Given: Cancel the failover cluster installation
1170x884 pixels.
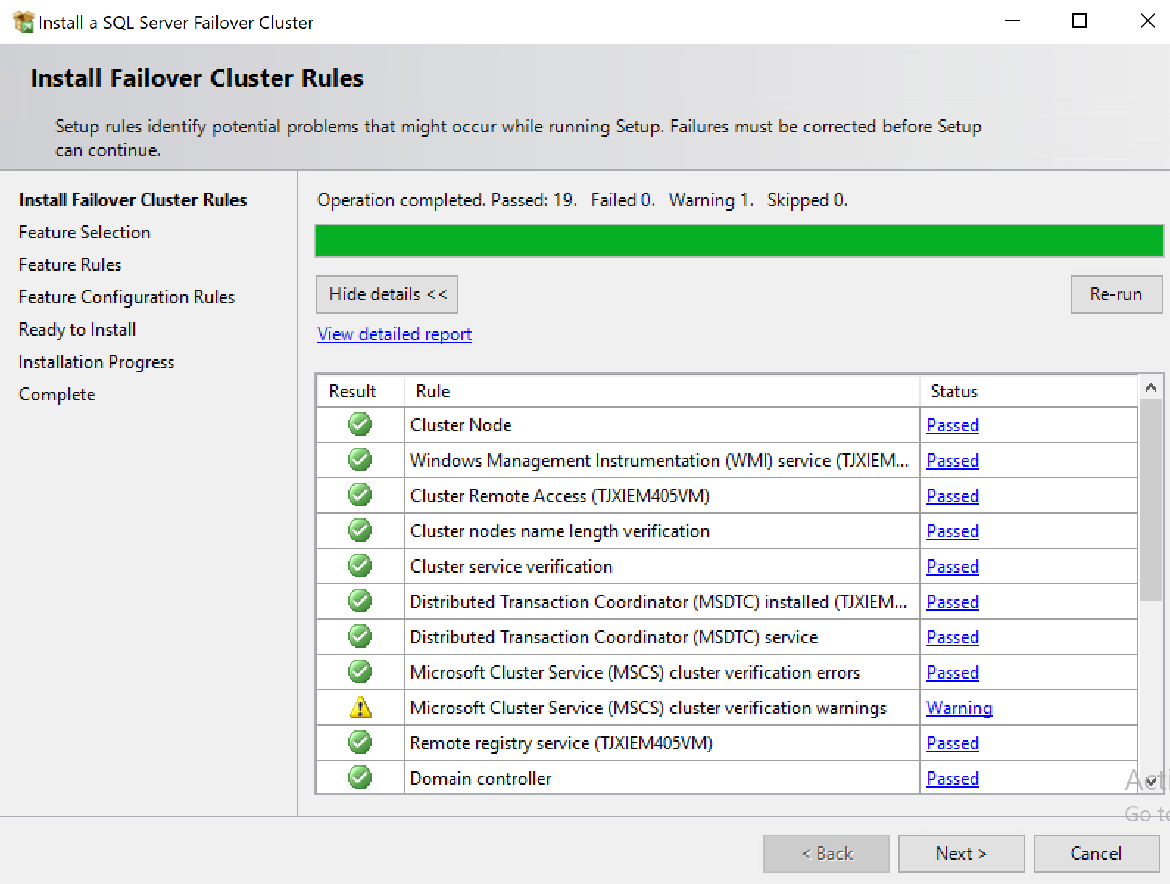Looking at the screenshot, I should 1096,854.
